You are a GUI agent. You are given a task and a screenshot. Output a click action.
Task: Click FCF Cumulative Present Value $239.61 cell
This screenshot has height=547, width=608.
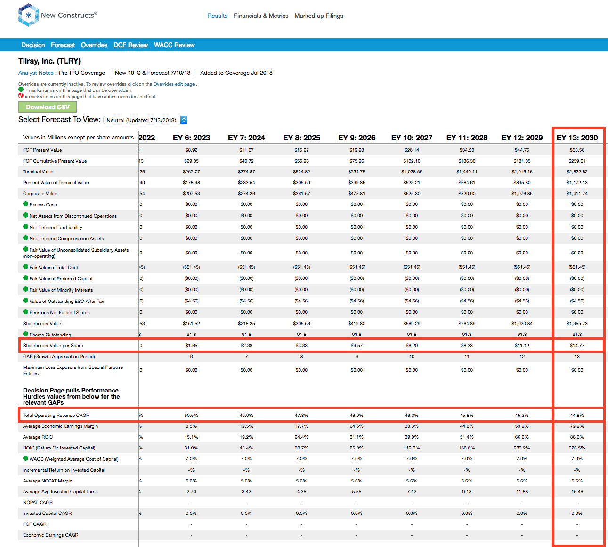577,161
